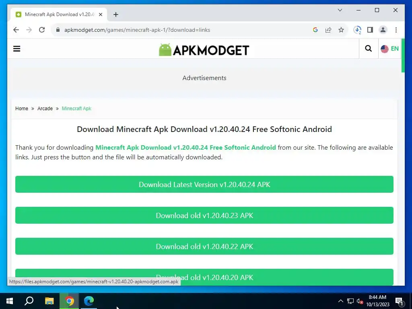Open the APKModGet hamburger menu
The height and width of the screenshot is (309, 412).
(17, 49)
